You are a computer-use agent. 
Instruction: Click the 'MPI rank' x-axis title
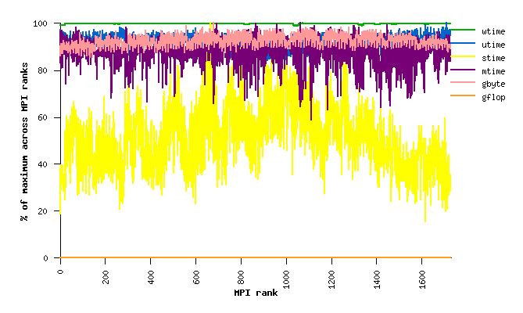coord(256,293)
